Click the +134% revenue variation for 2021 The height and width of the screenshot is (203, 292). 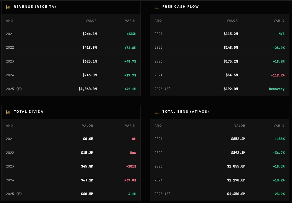pos(131,34)
